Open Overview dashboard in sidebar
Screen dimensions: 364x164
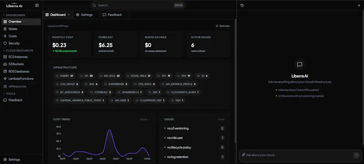(21, 21)
